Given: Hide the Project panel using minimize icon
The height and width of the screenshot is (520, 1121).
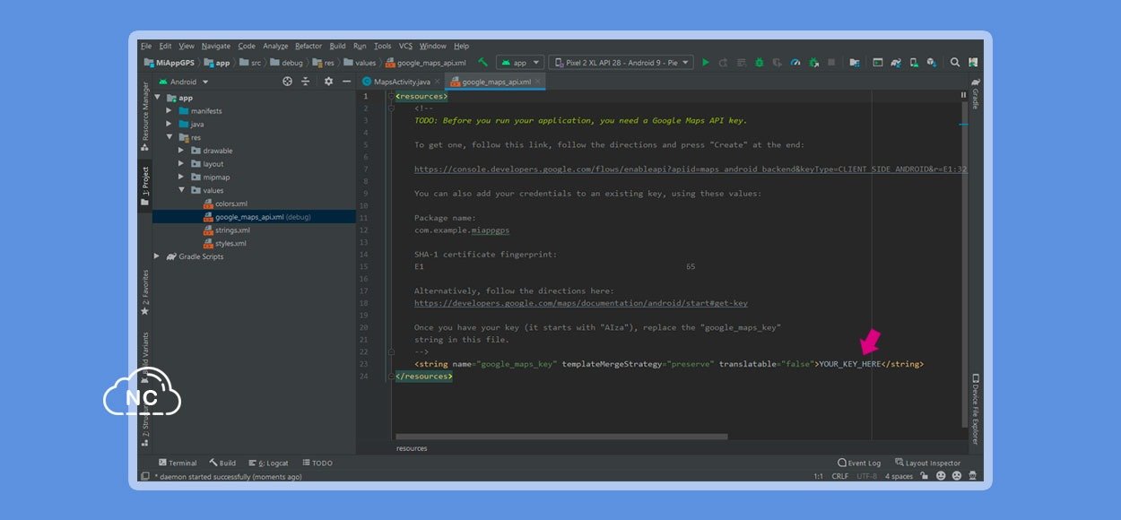Looking at the screenshot, I should coord(346,82).
